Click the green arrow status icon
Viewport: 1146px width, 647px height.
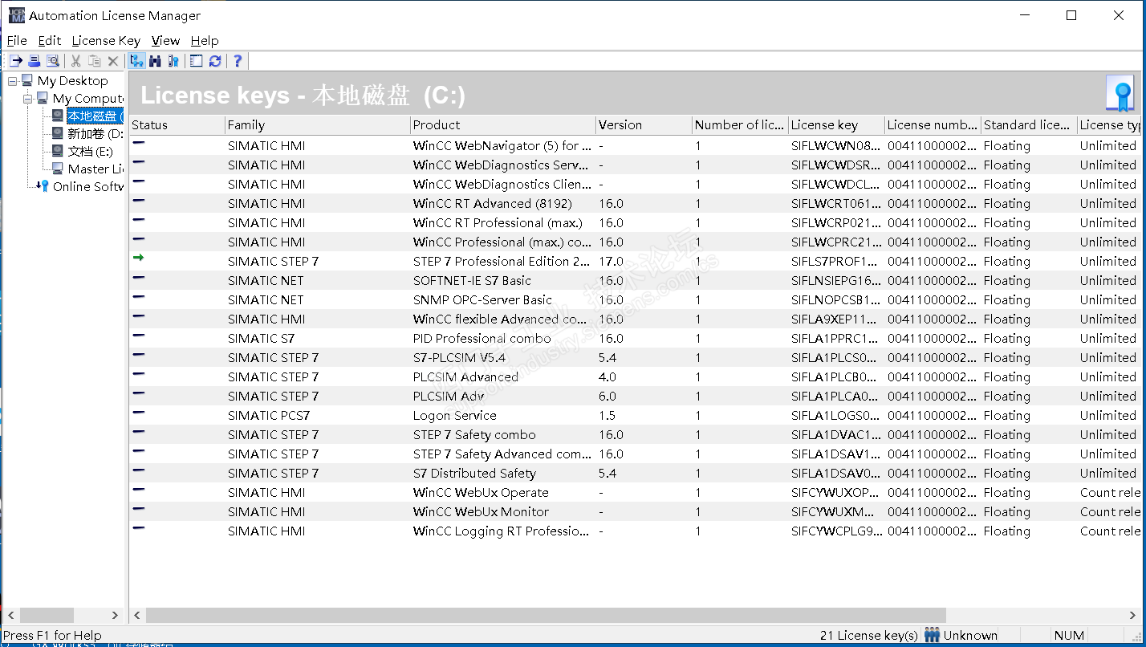(x=139, y=258)
